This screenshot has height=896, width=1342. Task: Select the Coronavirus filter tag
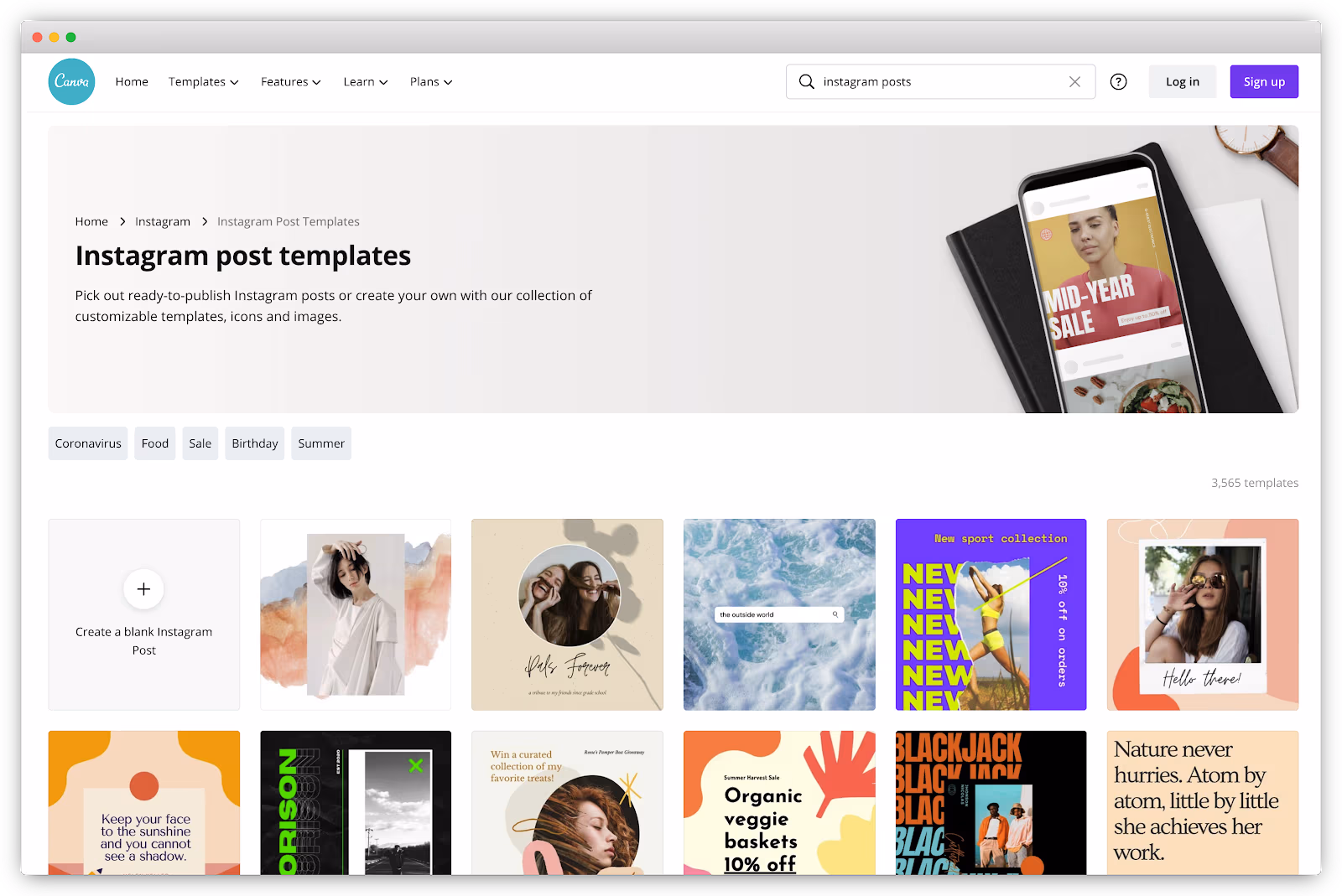point(88,443)
